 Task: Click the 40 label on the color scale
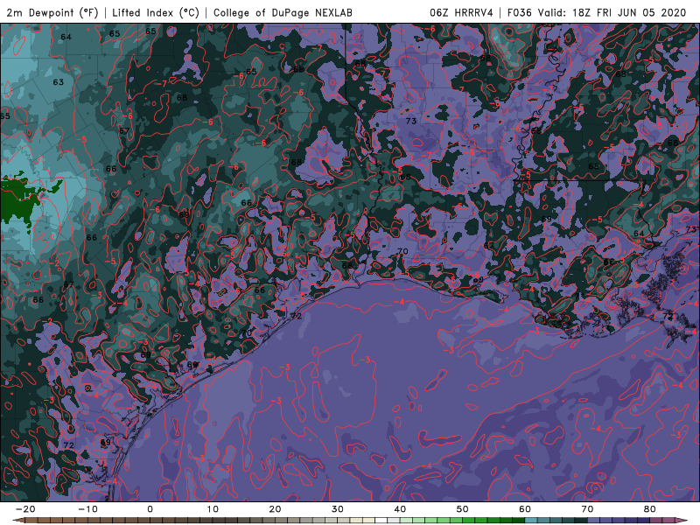(400, 509)
